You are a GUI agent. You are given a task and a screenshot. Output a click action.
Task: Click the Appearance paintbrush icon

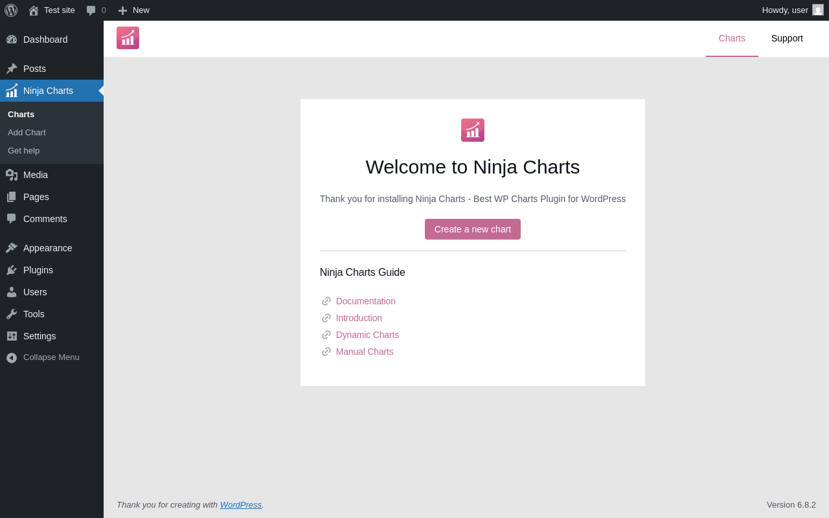tap(12, 248)
